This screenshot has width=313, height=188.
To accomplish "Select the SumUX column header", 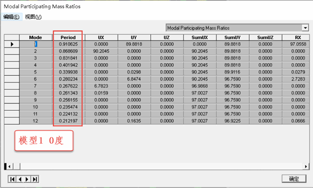I will click(200, 38).
